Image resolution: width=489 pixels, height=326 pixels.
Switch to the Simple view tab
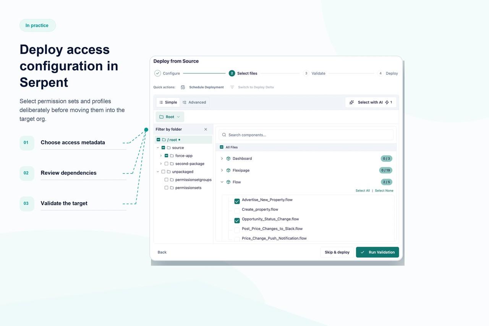coord(168,102)
